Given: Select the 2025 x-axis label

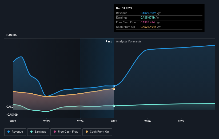Looking at the screenshot, I should tap(114, 121).
